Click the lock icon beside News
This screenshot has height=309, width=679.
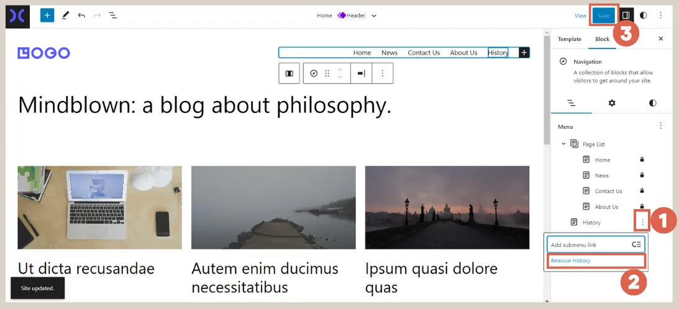pyautogui.click(x=642, y=175)
